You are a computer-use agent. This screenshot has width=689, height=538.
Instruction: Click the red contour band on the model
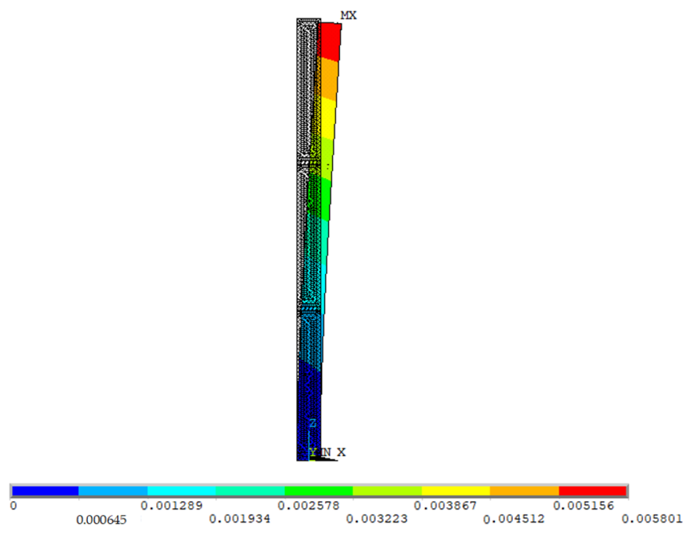(x=330, y=41)
